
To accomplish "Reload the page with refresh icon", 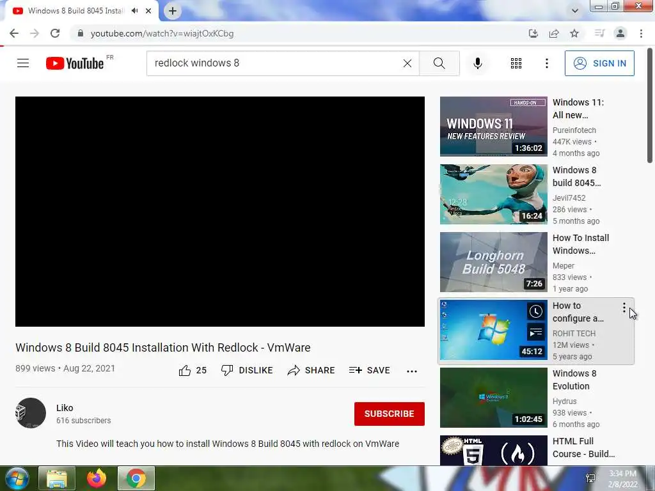I will pos(55,33).
